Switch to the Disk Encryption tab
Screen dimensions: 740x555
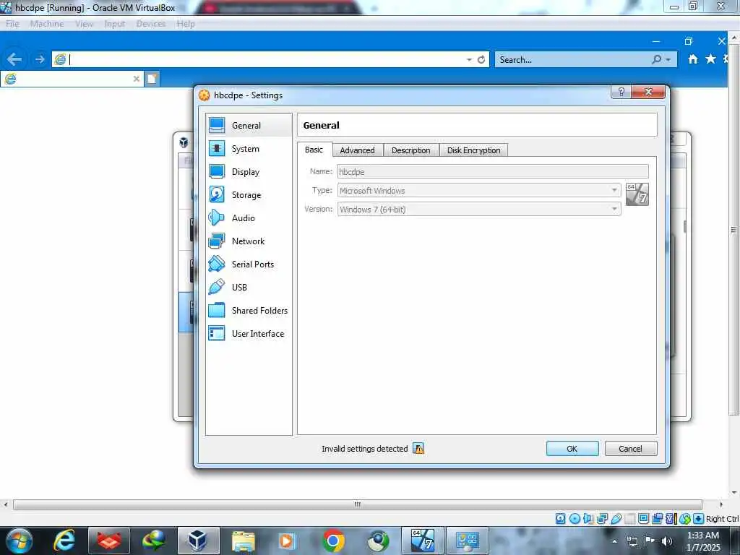[x=474, y=150]
